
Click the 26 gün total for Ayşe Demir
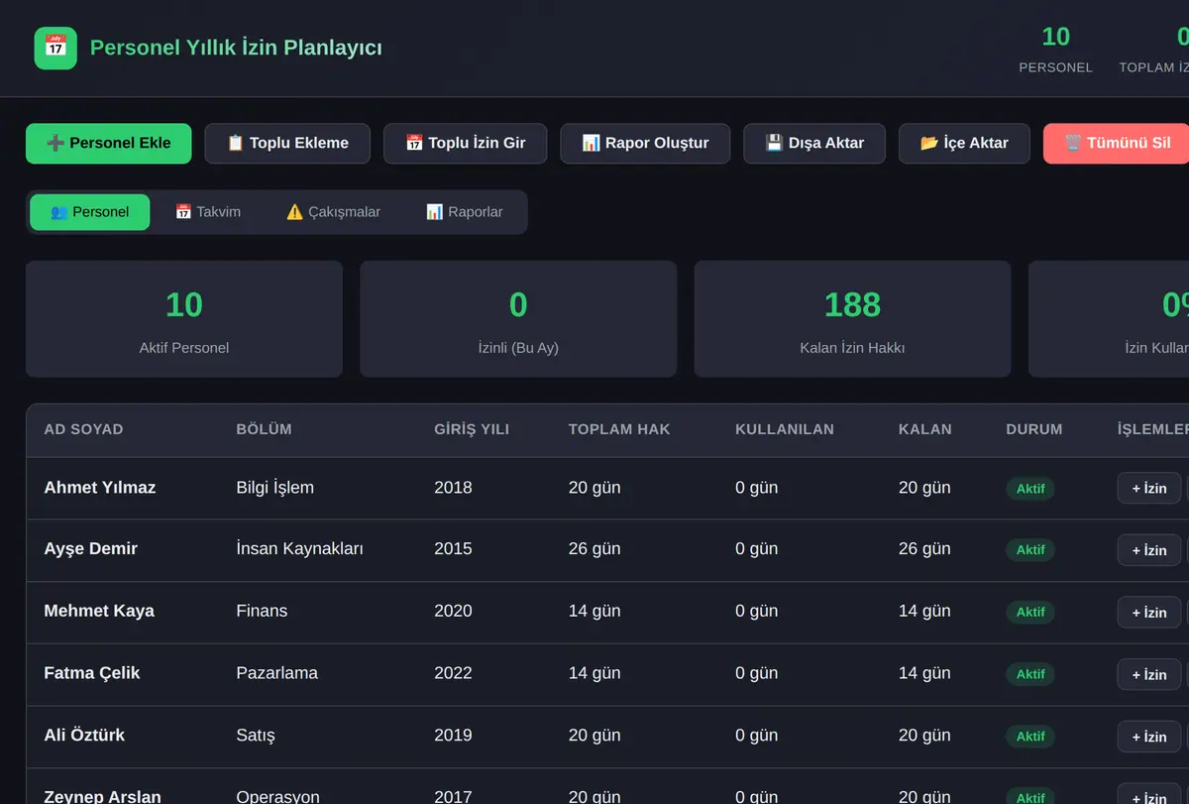[594, 549]
